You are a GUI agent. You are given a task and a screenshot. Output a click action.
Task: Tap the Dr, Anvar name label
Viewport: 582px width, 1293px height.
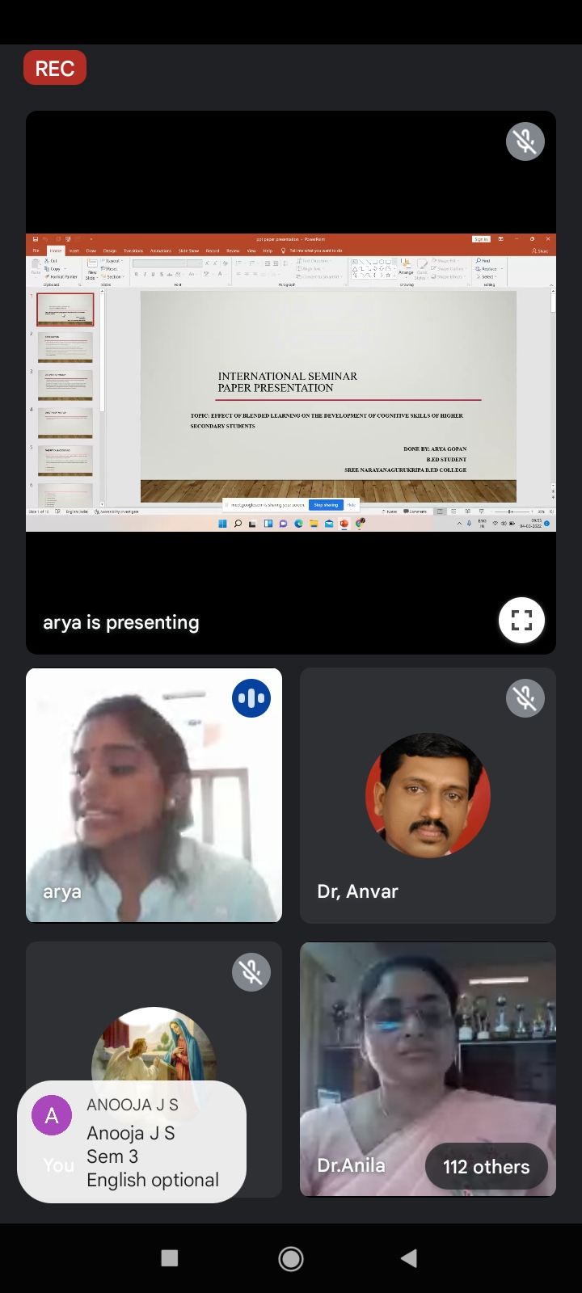(x=358, y=891)
